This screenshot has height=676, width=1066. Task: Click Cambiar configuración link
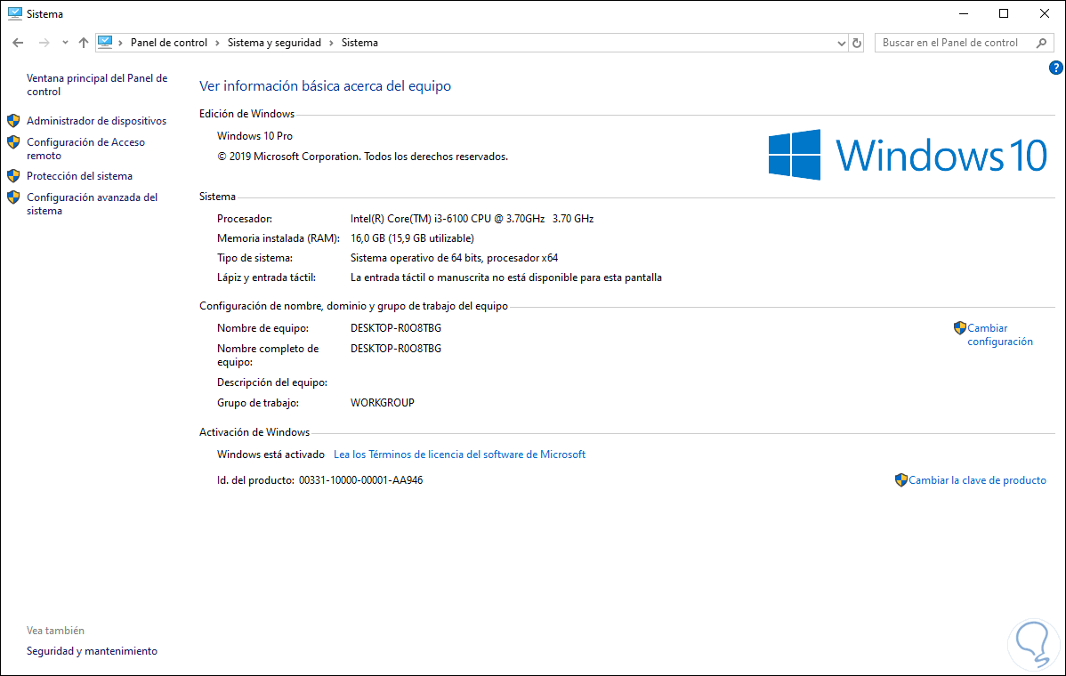[x=1000, y=335]
